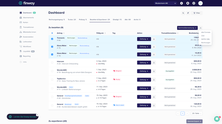The width and height of the screenshot is (222, 124).
Task: Click Sammel-Export button
Action: (x=195, y=121)
